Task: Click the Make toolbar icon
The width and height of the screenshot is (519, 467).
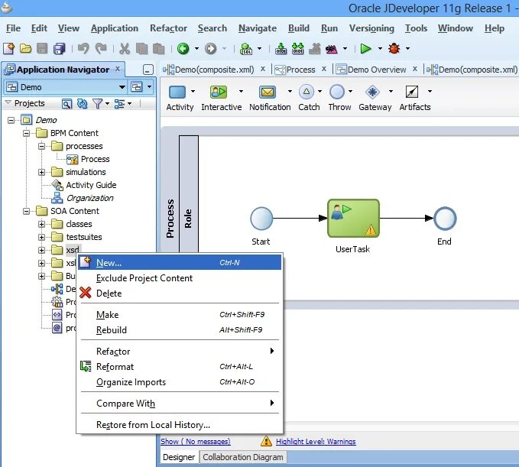Action: pyautogui.click(x=281, y=49)
